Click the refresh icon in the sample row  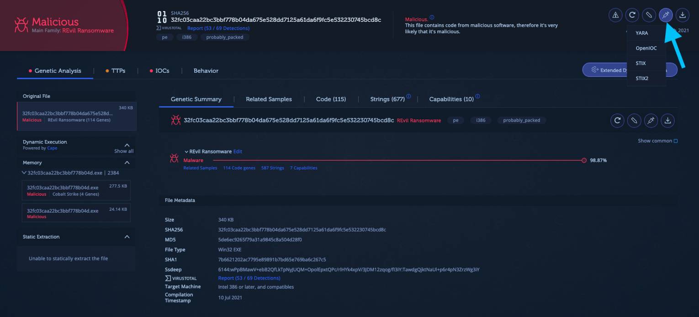point(617,121)
